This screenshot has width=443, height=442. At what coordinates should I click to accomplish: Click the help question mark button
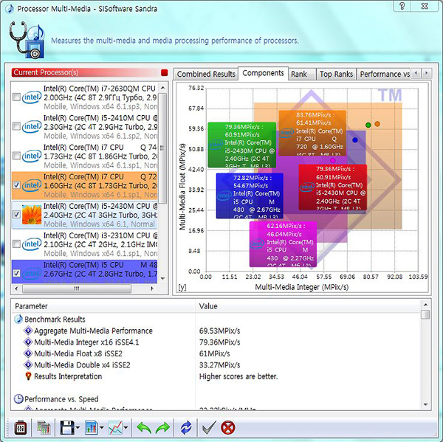(402, 6)
